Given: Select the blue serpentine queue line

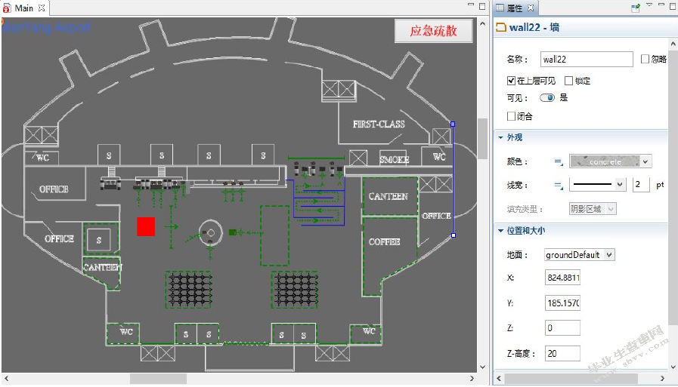Looking at the screenshot, I should tap(319, 202).
